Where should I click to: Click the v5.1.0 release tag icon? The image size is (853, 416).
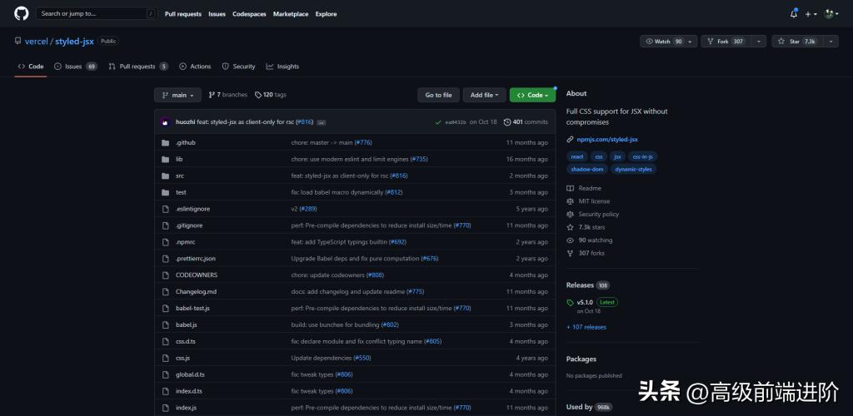(570, 302)
